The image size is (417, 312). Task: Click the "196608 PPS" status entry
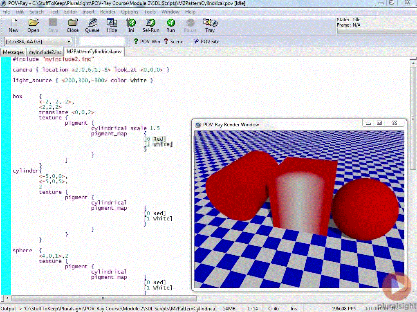point(343,309)
